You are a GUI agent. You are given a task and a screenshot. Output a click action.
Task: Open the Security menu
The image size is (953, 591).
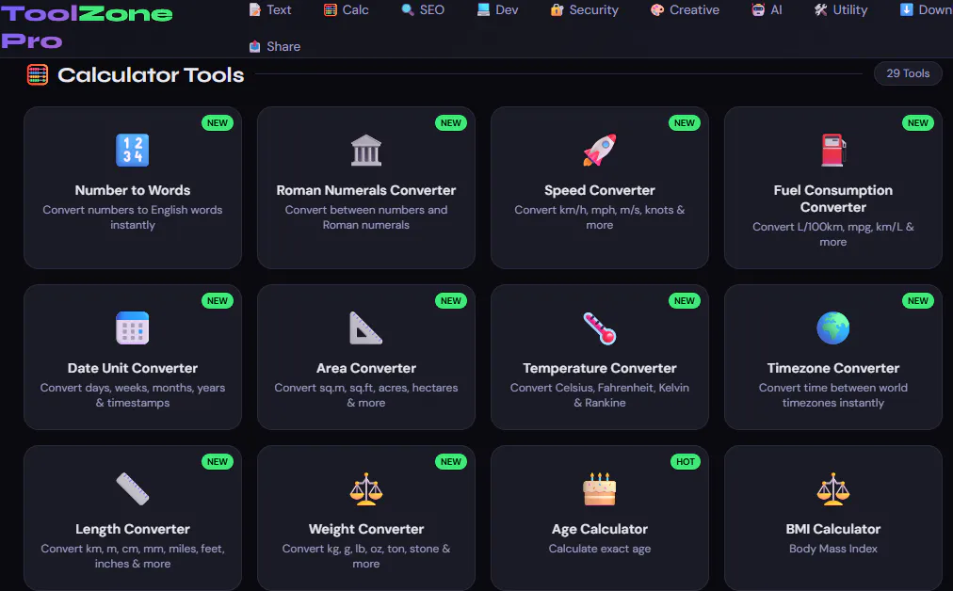tap(585, 9)
